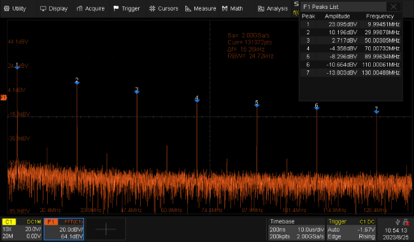This screenshot has width=414, height=242.
Task: Select peak 1 row in Peaks List
Action: tap(351, 24)
